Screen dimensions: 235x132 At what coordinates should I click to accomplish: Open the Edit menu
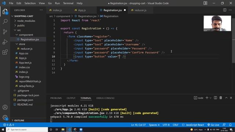pos(19,3)
